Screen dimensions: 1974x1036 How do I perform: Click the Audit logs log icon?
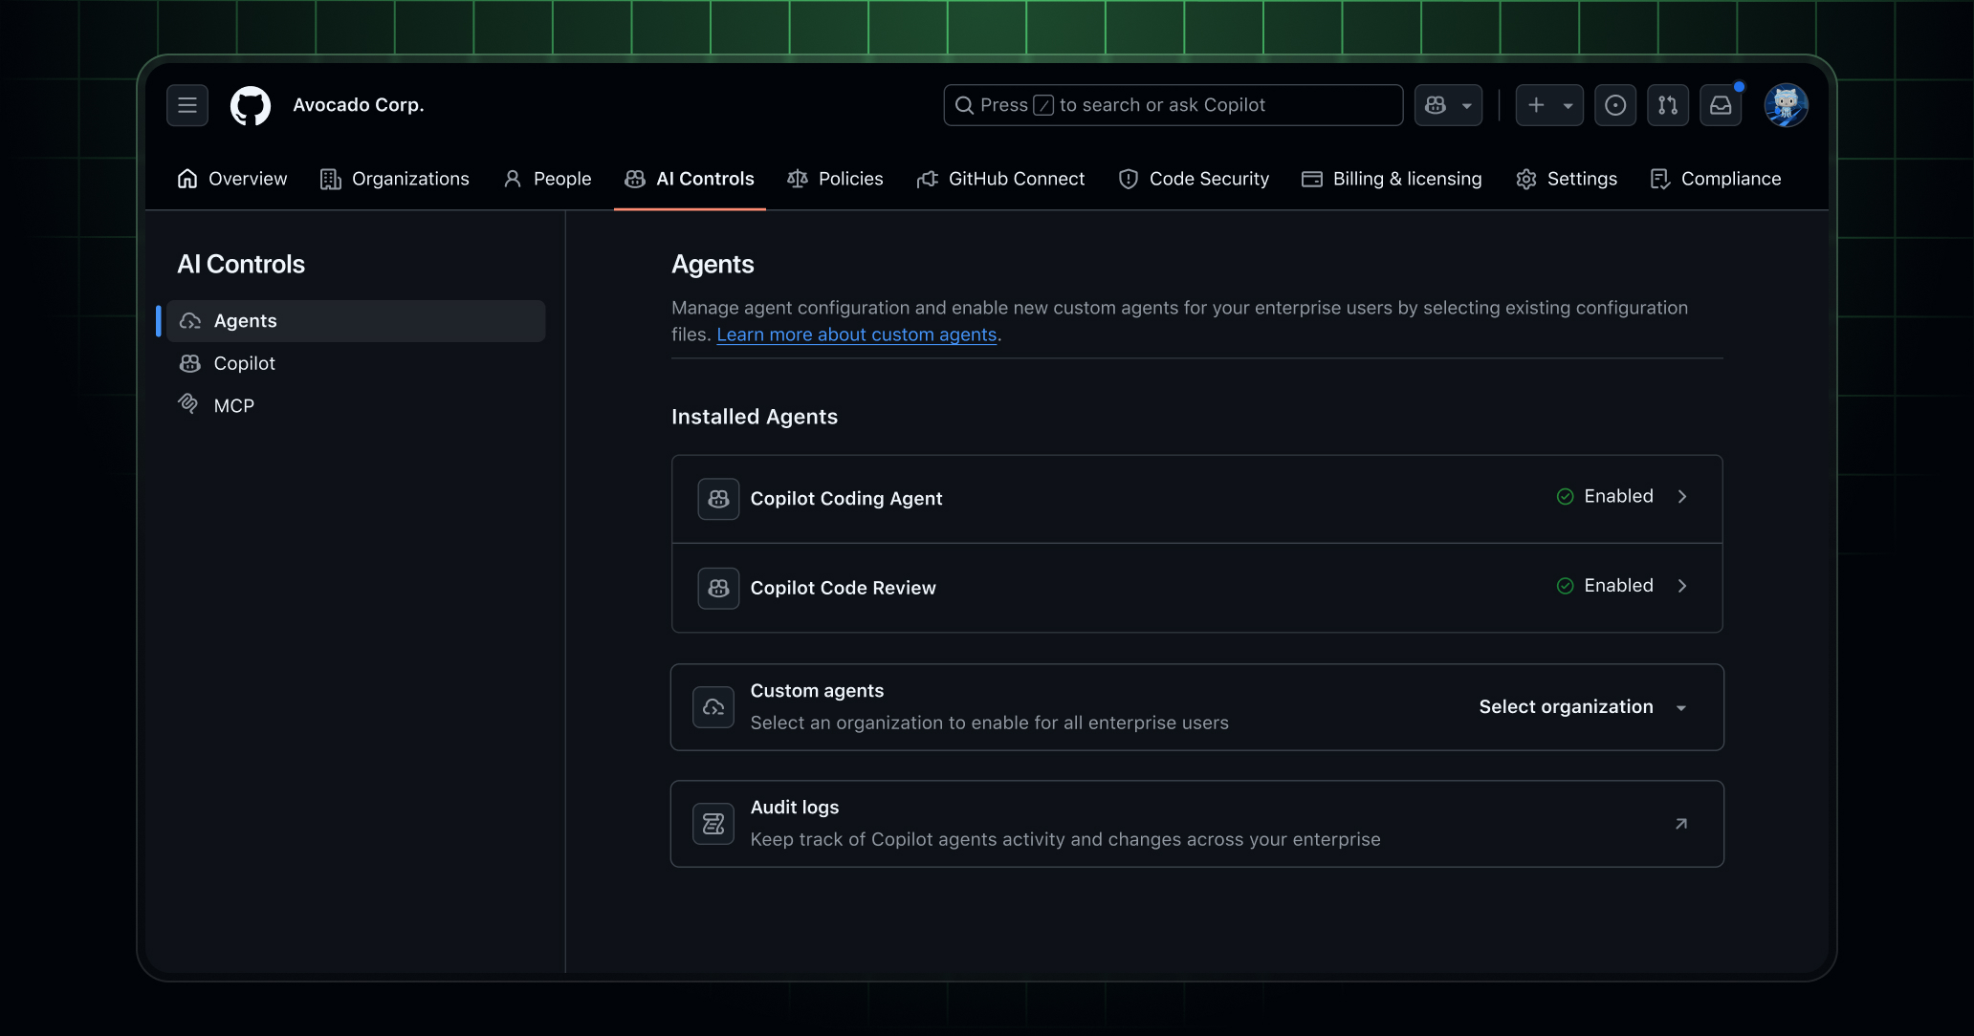[x=713, y=823]
